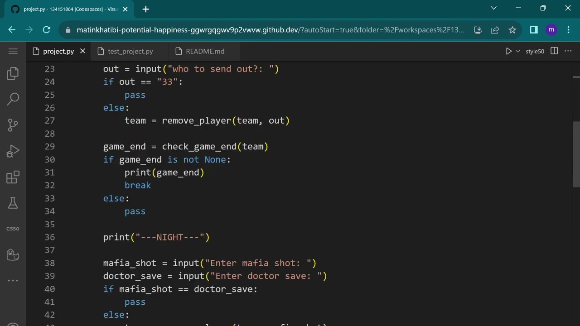Open the tab search dropdown chevron
The height and width of the screenshot is (326, 580).
[x=494, y=8]
